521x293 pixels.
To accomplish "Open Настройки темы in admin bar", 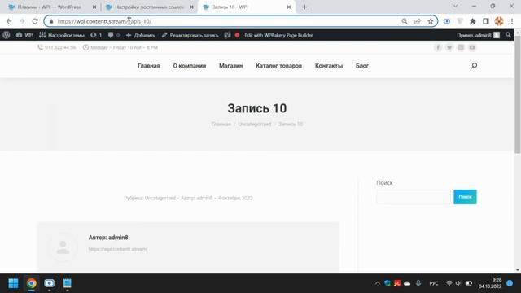I will tap(62, 35).
